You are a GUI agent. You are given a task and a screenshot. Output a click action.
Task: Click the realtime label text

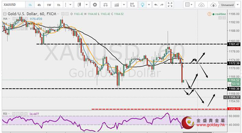coord(221,14)
